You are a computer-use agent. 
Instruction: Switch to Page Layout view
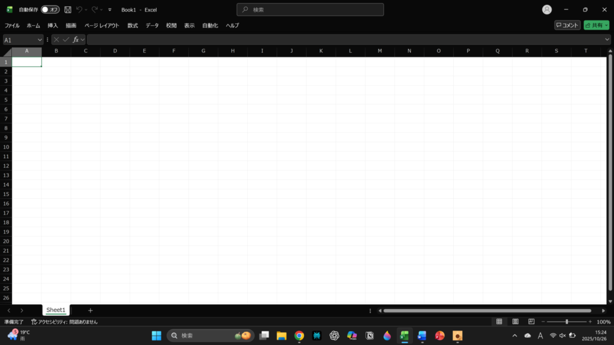click(x=515, y=322)
